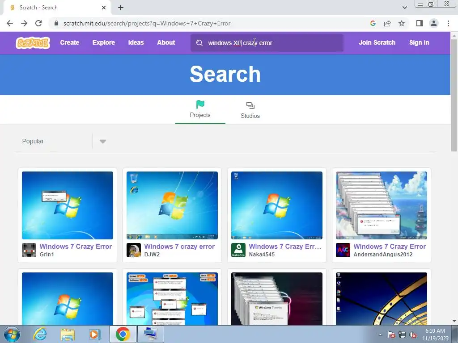
Task: Open Chrome profile avatar menu
Action: [x=434, y=23]
